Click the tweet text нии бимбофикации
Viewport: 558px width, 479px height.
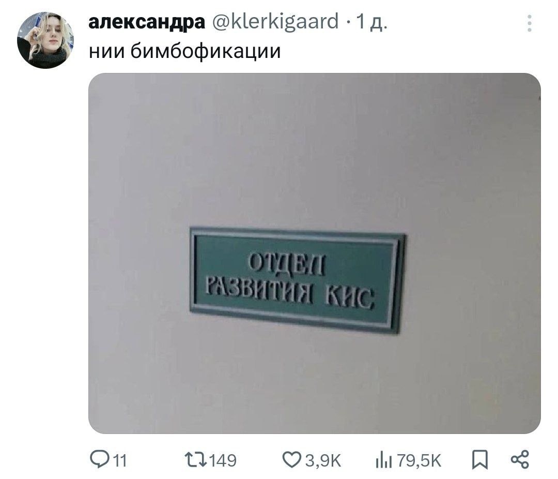pos(184,51)
